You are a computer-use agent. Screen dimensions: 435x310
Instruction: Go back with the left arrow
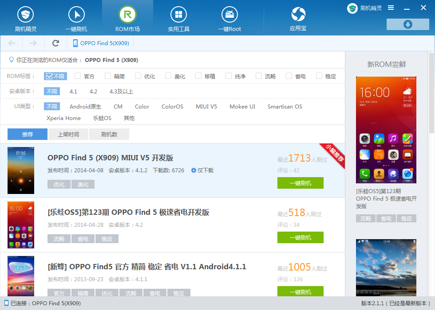12,43
